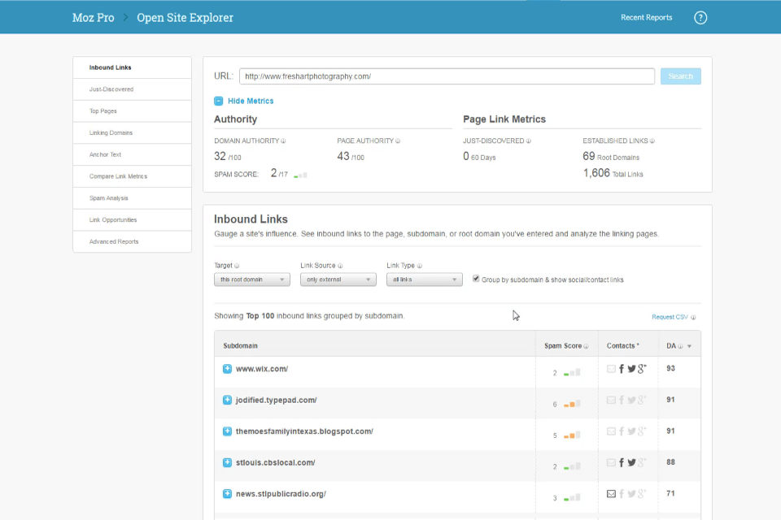
Task: Open Link Opportunities sidebar item
Action: click(x=132, y=220)
